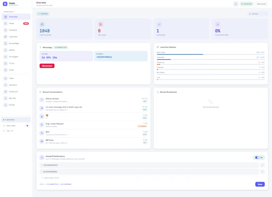Click Add number (2/3) link
Screen dimensions: 272x197
tap(50, 178)
